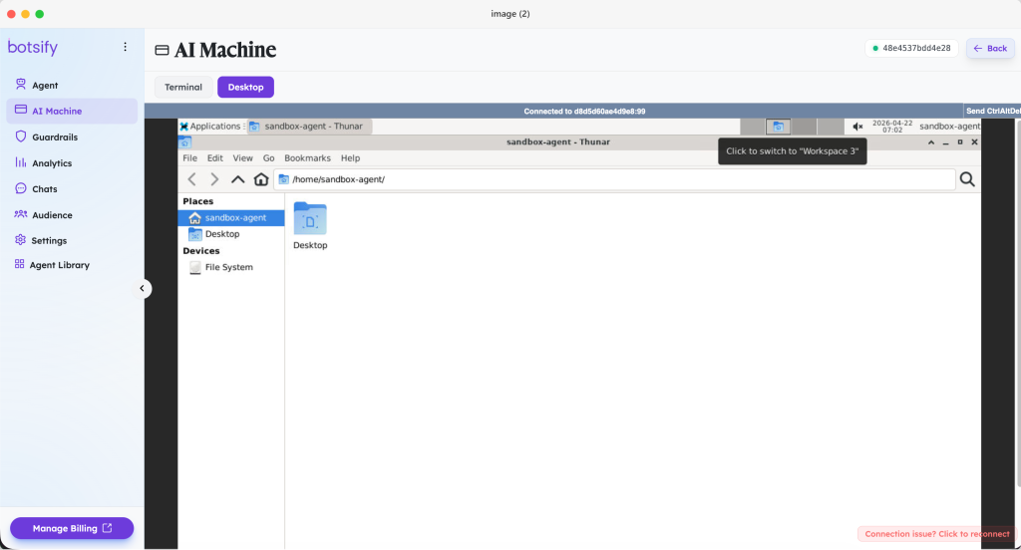Image resolution: width=1021 pixels, height=550 pixels.
Task: Search files with the magnifier icon
Action: [x=967, y=179]
